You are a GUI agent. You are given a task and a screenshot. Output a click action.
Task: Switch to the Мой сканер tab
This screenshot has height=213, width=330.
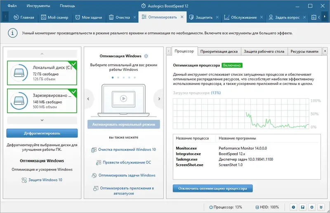coord(55,17)
